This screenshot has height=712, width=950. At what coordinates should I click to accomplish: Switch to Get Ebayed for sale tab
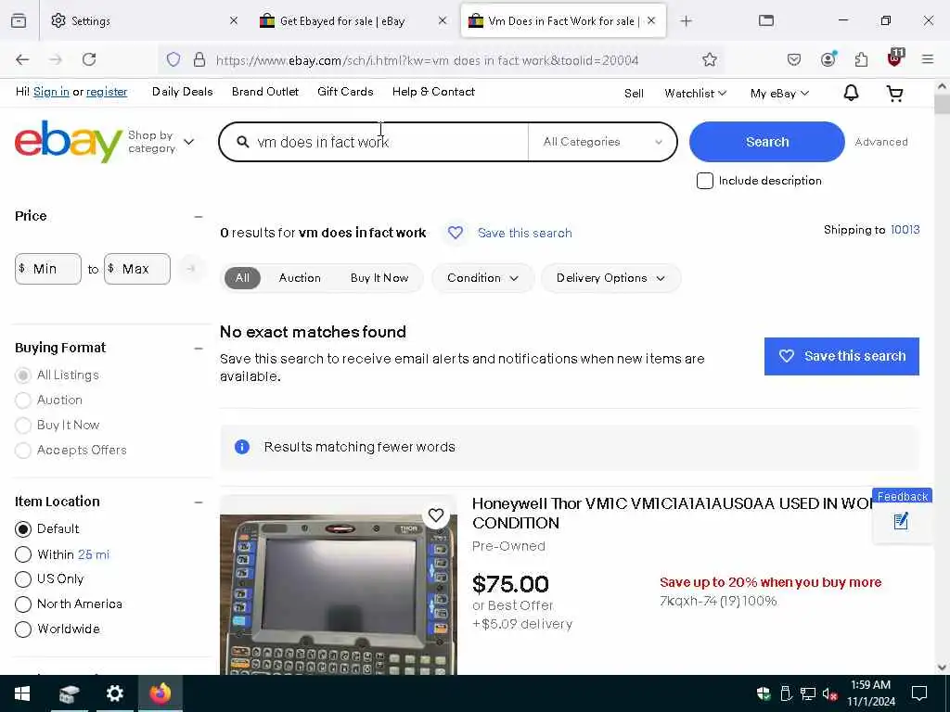(x=353, y=21)
